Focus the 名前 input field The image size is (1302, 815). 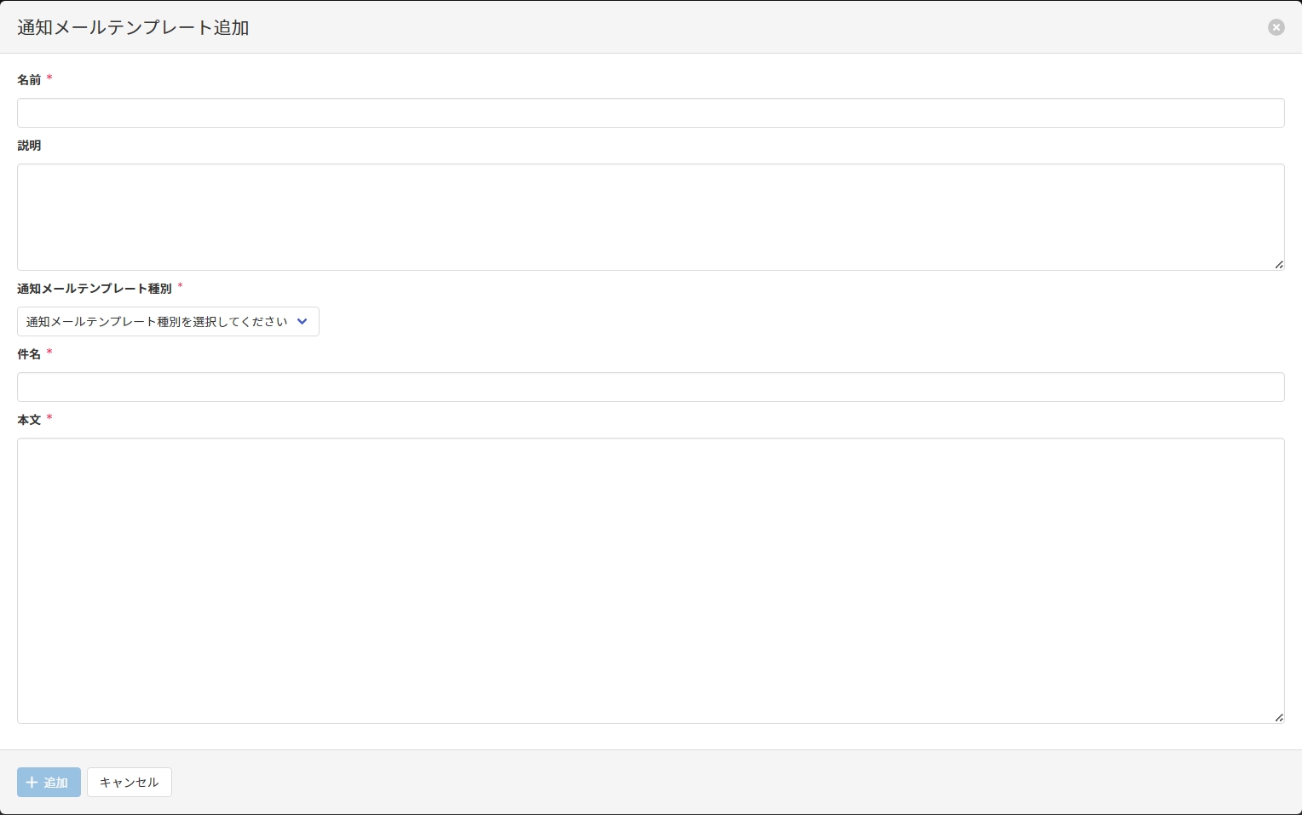tap(650, 113)
